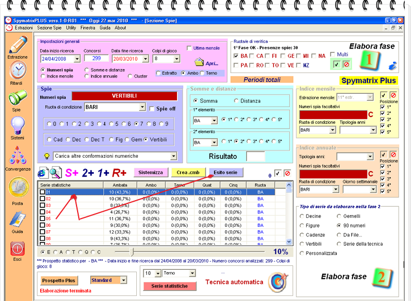Open the Estrazioni menu

(x=23, y=28)
